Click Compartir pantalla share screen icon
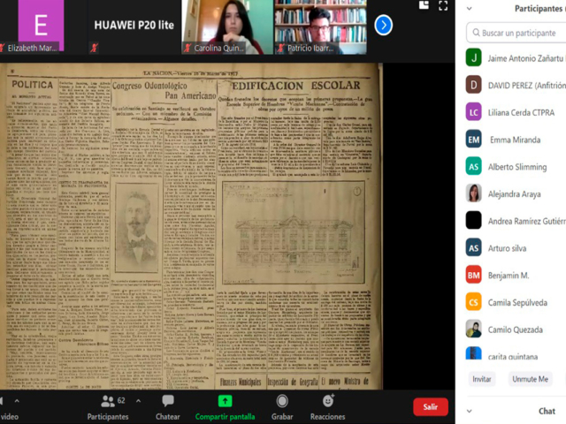The width and height of the screenshot is (566, 424). coord(225,401)
